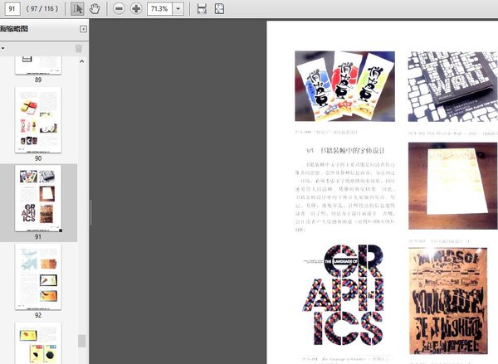Zoom out with the minus button
This screenshot has width=498, height=364.
coord(119,8)
